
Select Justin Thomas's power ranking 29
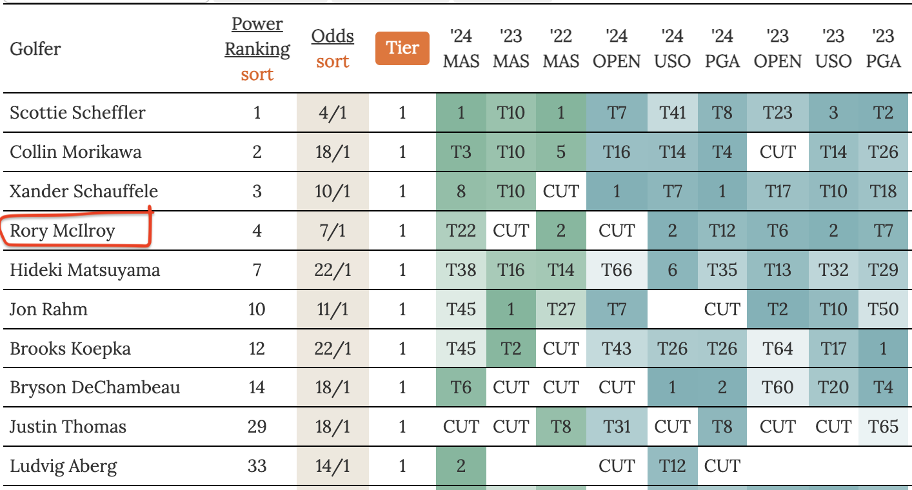(x=257, y=427)
